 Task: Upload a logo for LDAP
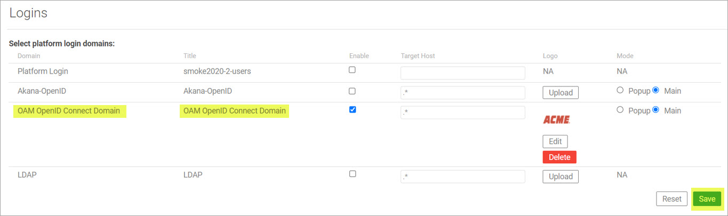click(x=561, y=177)
